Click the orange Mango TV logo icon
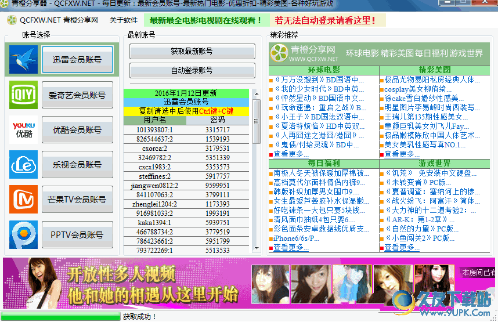The height and width of the screenshot is (322, 498). tap(23, 200)
